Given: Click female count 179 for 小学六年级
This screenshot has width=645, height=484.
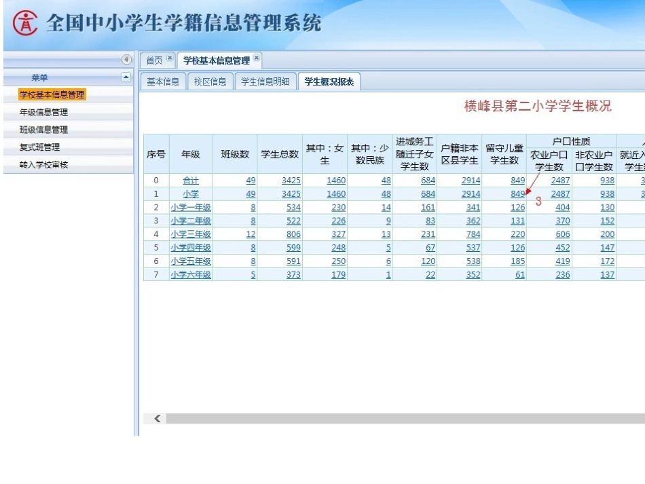Looking at the screenshot, I should (x=339, y=275).
